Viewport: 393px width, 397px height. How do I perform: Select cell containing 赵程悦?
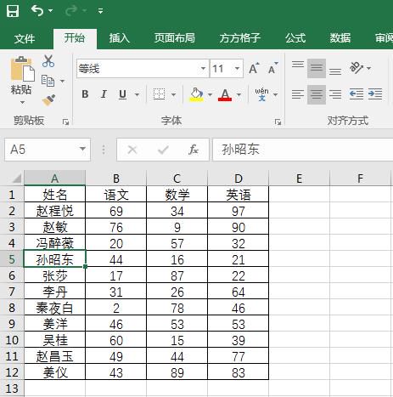(54, 211)
